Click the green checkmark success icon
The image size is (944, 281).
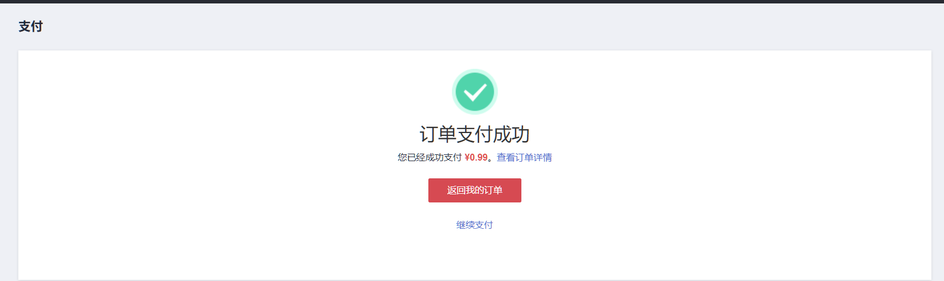coord(474,92)
